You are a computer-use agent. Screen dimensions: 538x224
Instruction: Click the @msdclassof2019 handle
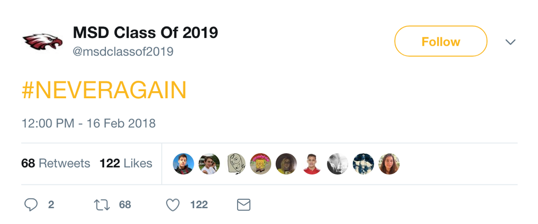coord(124,52)
